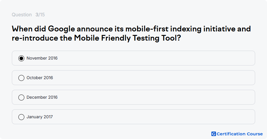
Task: Click empty area of December 2016 answer card
Action: click(153, 97)
